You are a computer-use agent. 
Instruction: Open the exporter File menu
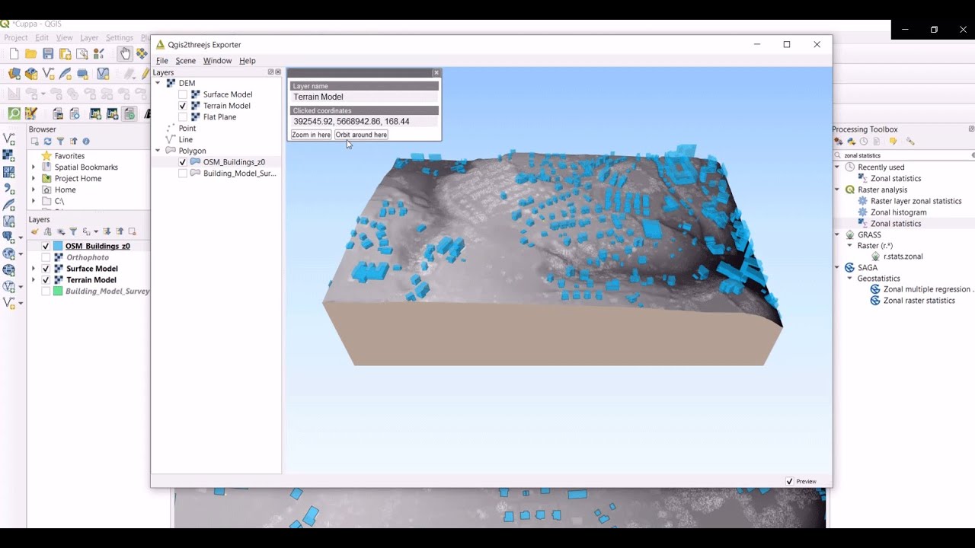161,61
